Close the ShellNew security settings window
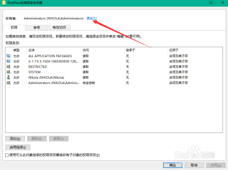The height and width of the screenshot is (170, 228). click(223, 3)
